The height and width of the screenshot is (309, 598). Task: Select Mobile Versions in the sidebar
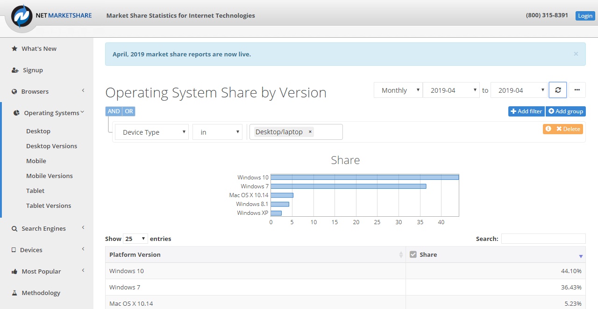point(50,176)
